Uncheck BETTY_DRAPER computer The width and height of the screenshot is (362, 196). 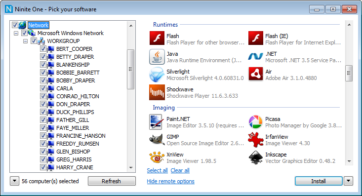tap(43, 57)
